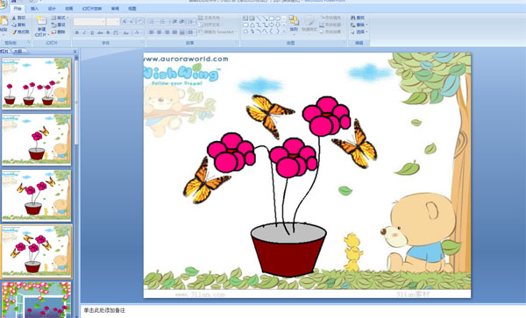The height and width of the screenshot is (318, 526).
Task: Open the Office button menu
Action: click(x=3, y=4)
